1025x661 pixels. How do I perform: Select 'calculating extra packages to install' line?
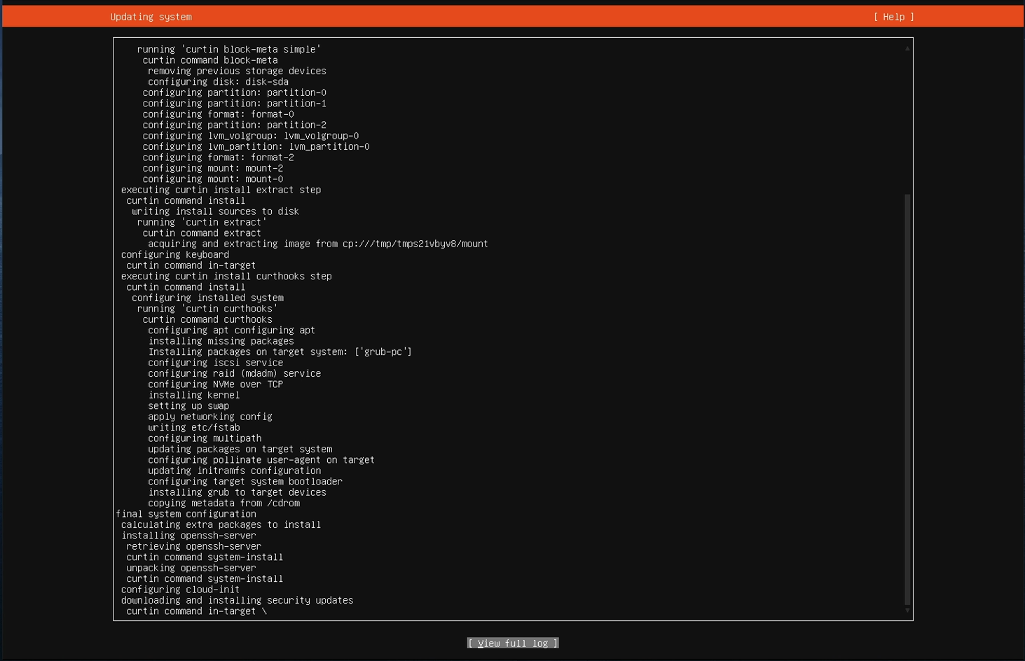coord(221,524)
